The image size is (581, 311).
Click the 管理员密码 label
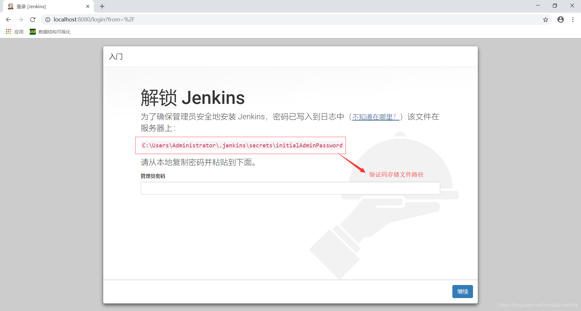[153, 176]
